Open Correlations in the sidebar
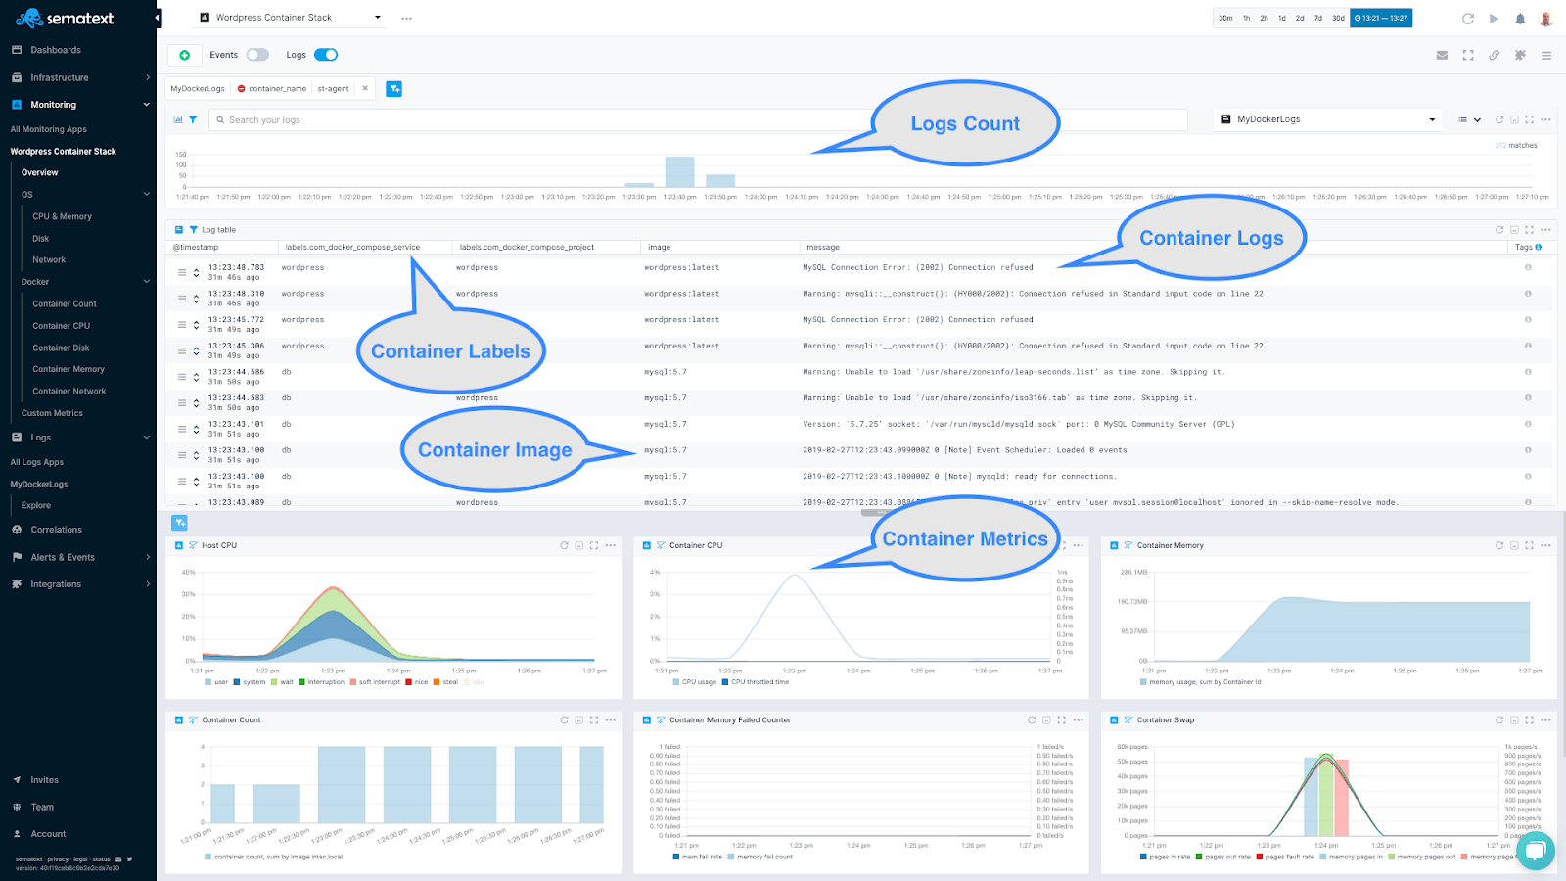 point(56,530)
